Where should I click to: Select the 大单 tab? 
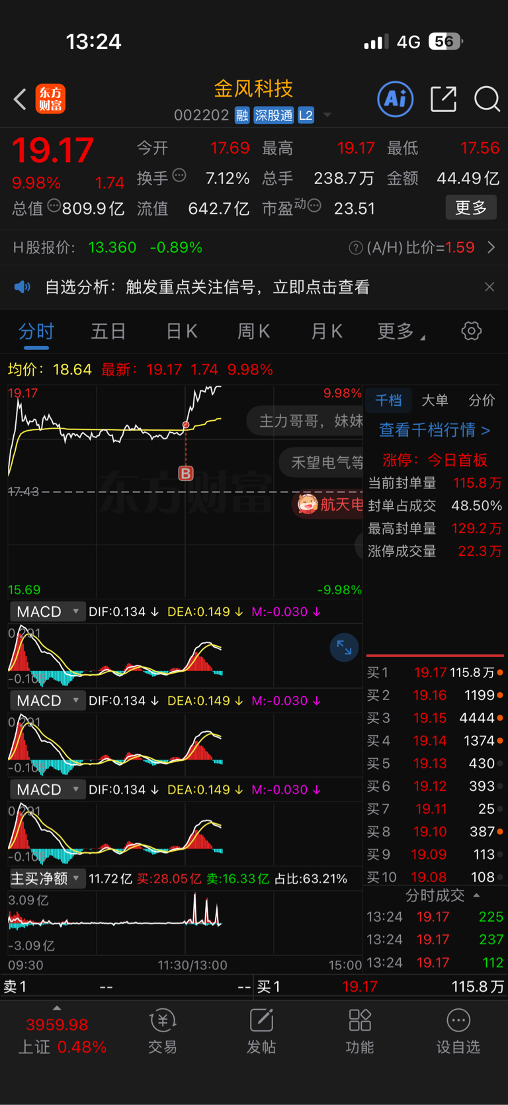pyautogui.click(x=435, y=400)
